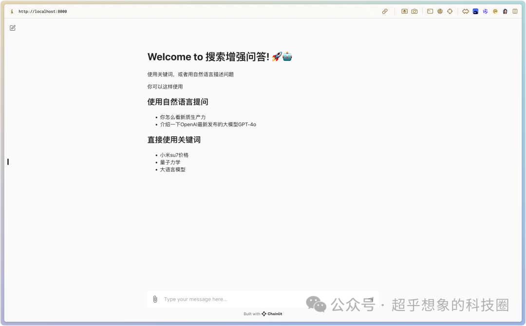Attach a file using the paperclip icon
The image size is (526, 326).
point(155,299)
